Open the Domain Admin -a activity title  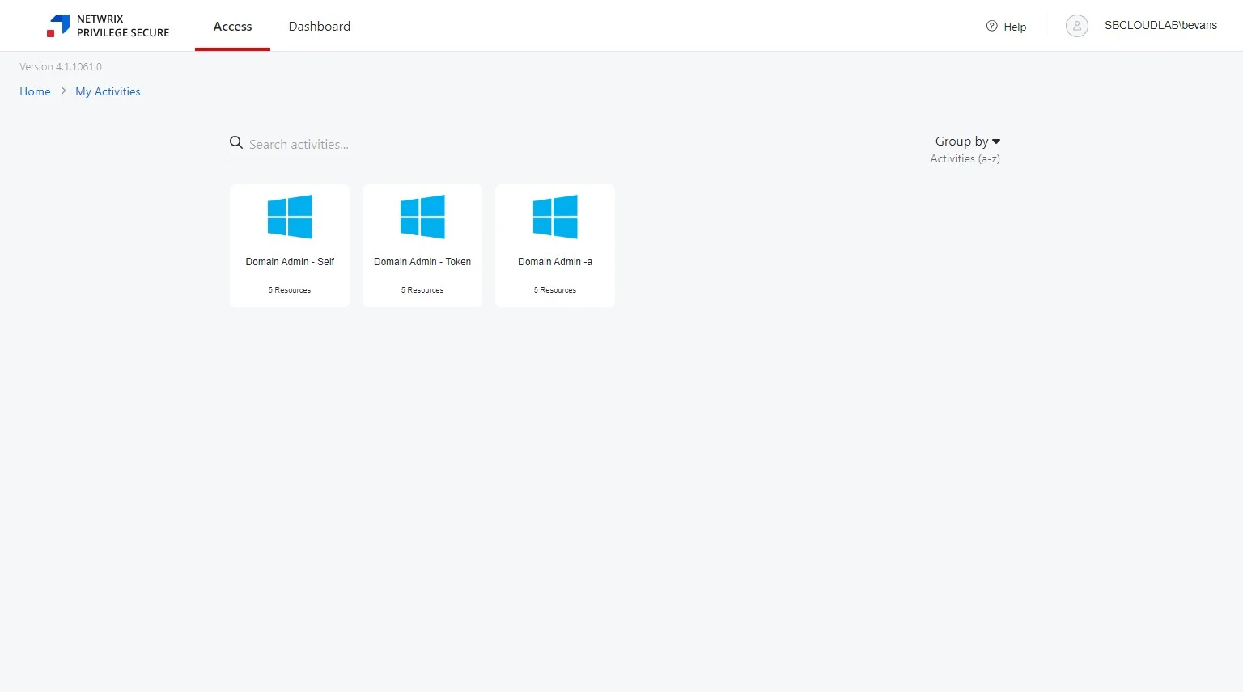(555, 262)
